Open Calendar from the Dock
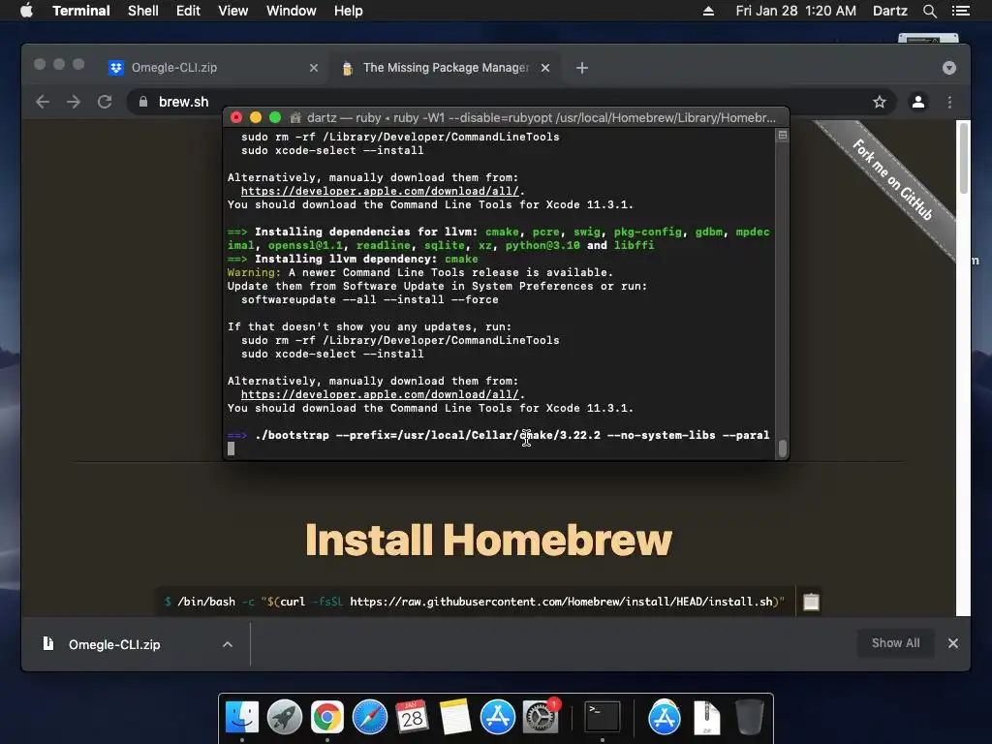 point(412,718)
